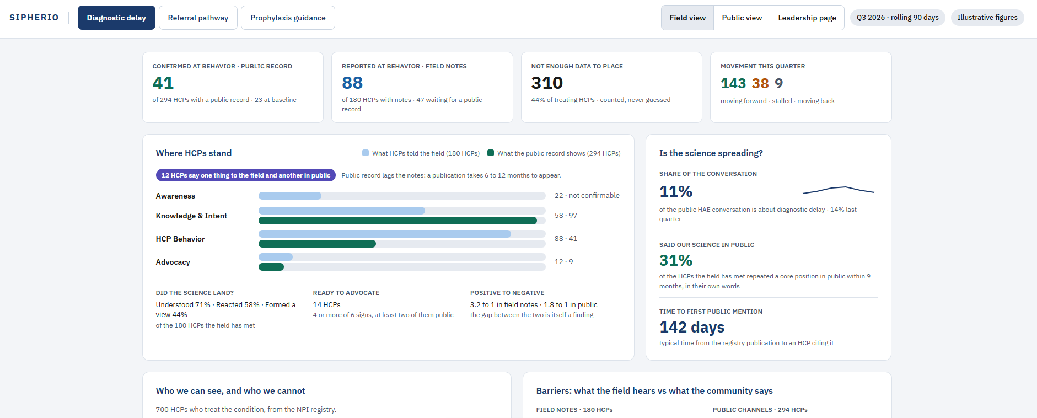Click the 'HCP Behavior' row label
The image size is (1037, 418).
pyautogui.click(x=180, y=239)
